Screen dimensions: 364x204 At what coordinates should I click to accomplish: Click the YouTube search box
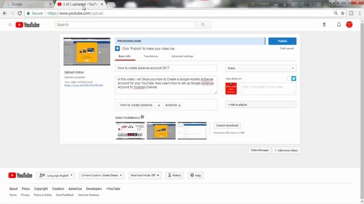[125, 24]
